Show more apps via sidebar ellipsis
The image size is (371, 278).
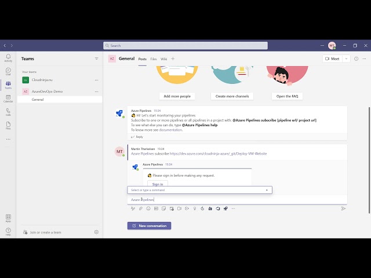coord(8,139)
